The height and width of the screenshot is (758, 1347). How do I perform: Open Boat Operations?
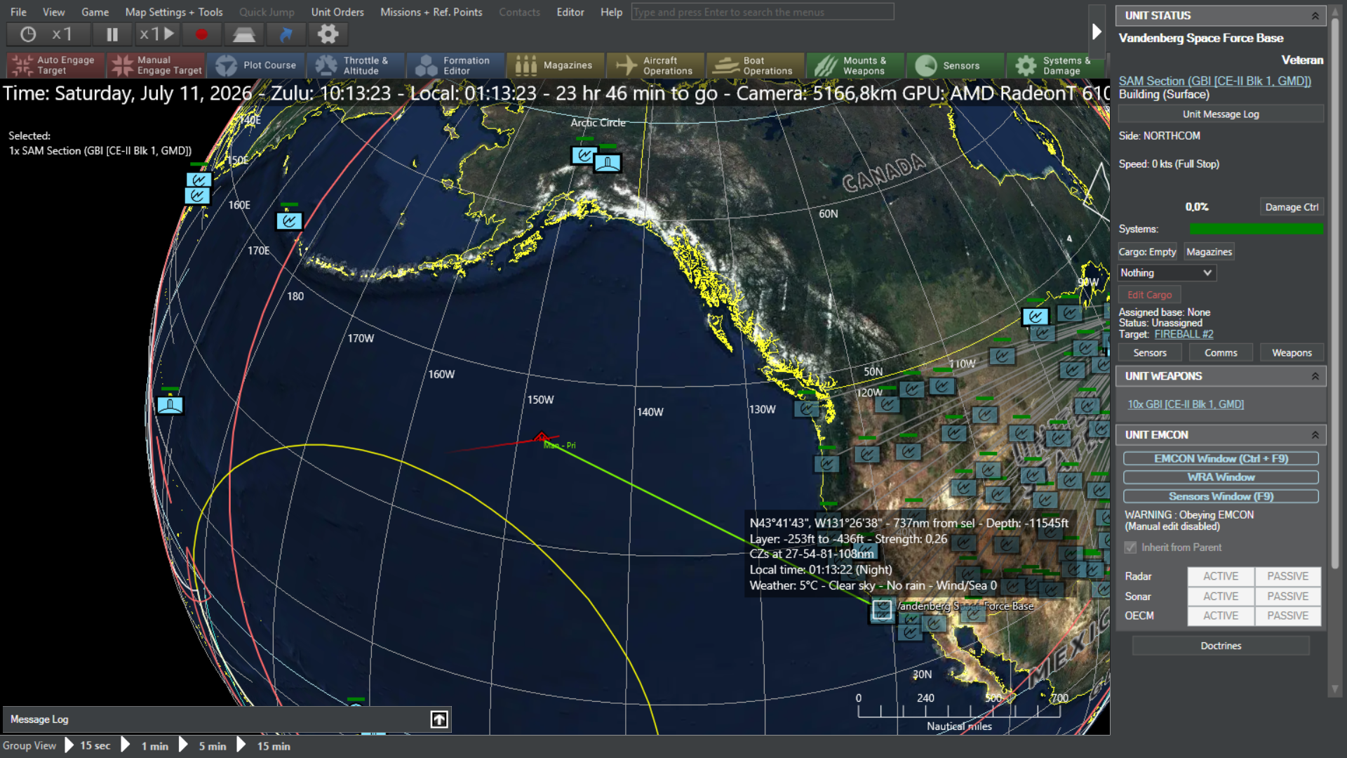click(x=756, y=65)
